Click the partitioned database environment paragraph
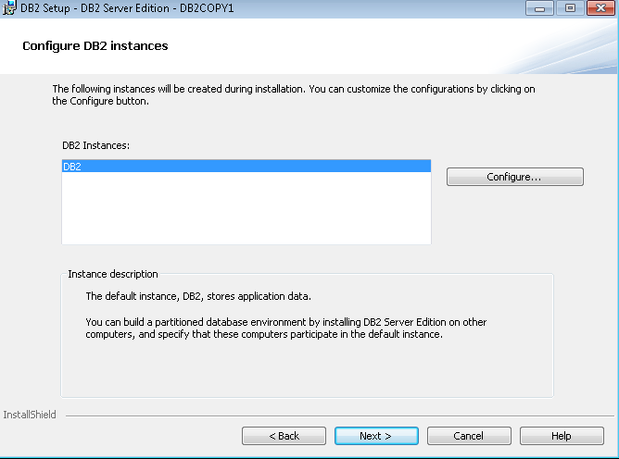 [285, 329]
